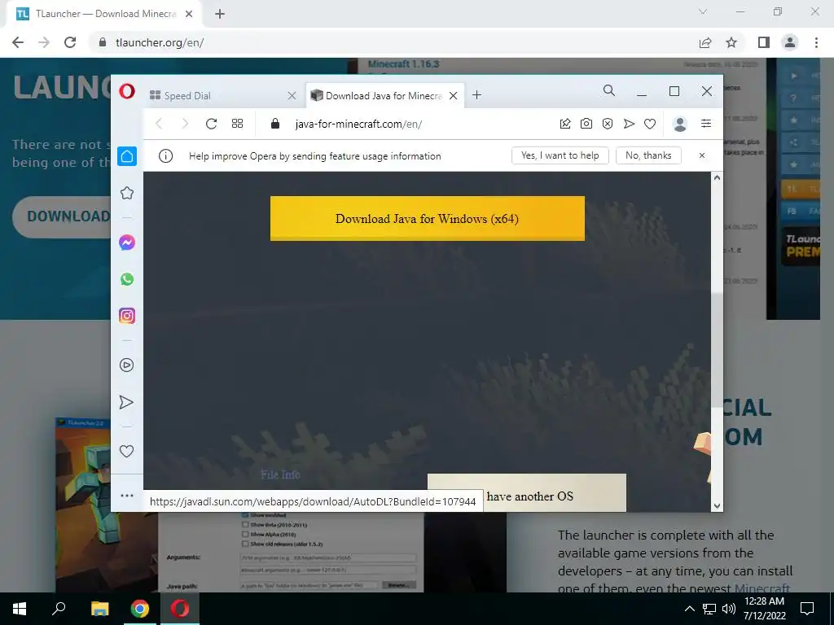Open taskbar search

(59, 609)
